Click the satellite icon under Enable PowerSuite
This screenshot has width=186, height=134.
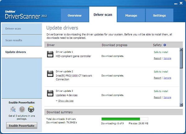[13, 109]
